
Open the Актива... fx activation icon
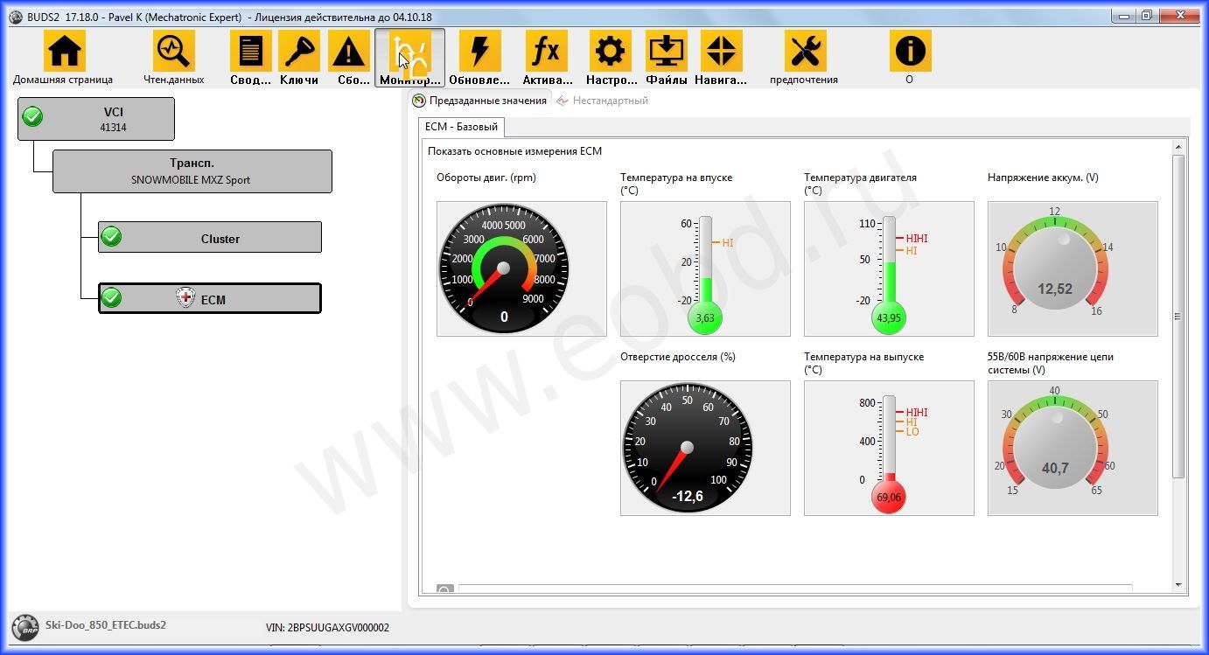547,51
